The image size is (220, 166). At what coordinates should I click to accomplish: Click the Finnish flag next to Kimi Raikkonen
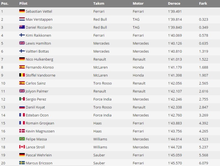[22, 35]
